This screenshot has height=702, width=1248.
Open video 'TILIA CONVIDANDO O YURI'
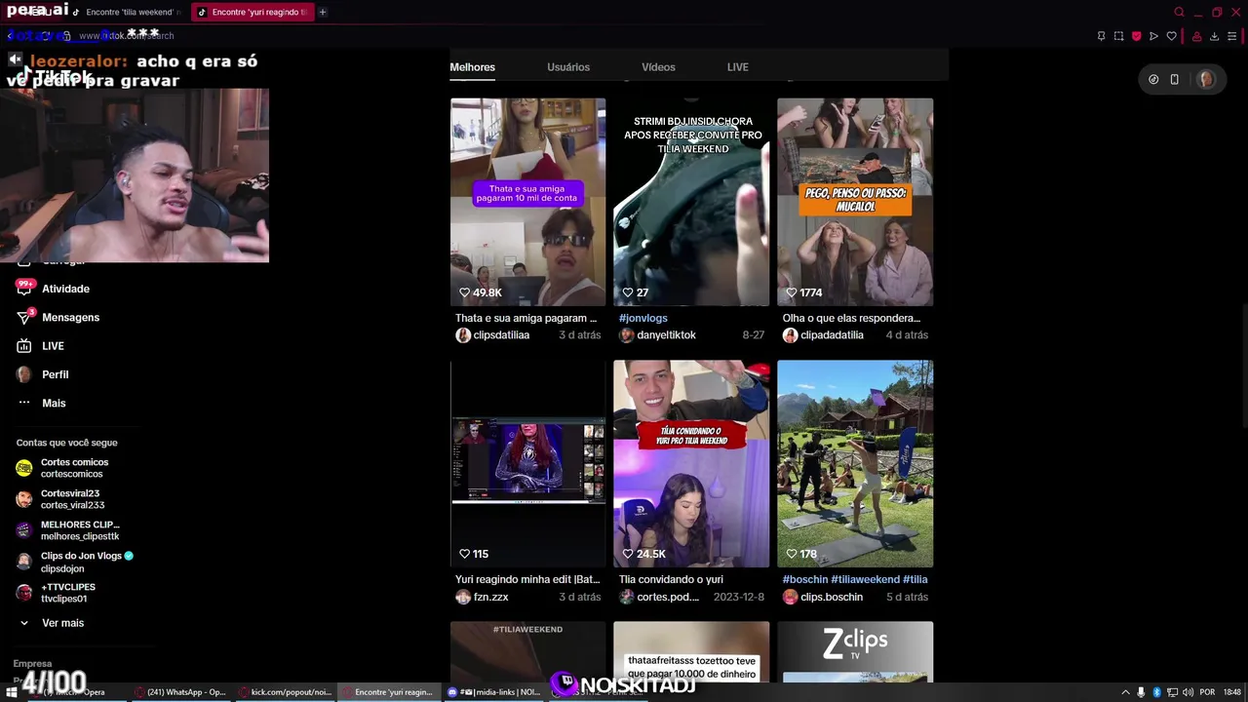[x=691, y=463]
